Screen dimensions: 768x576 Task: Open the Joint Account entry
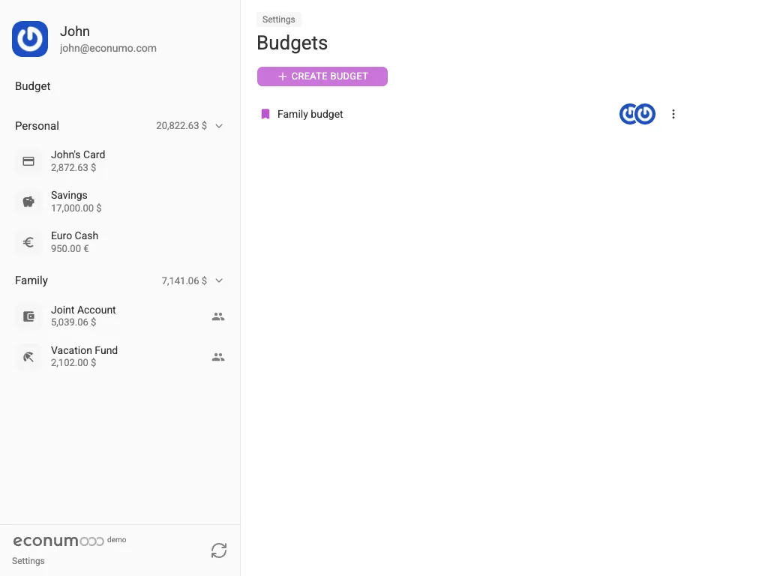(x=120, y=316)
